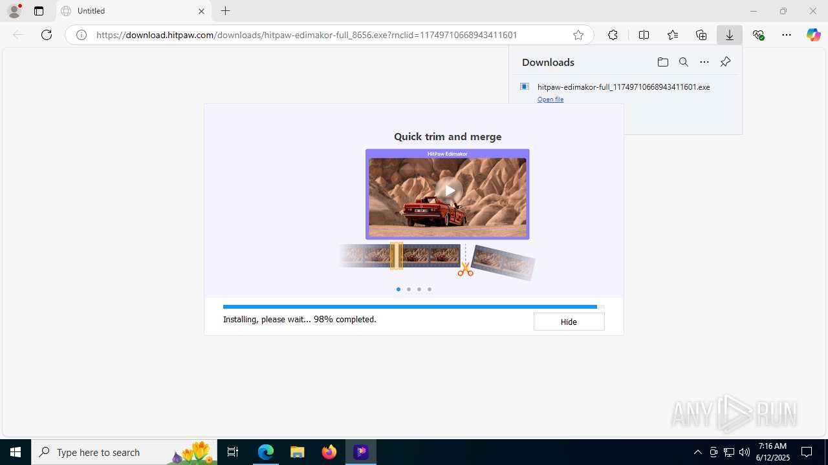Toggle split screen view icon

pos(644,35)
